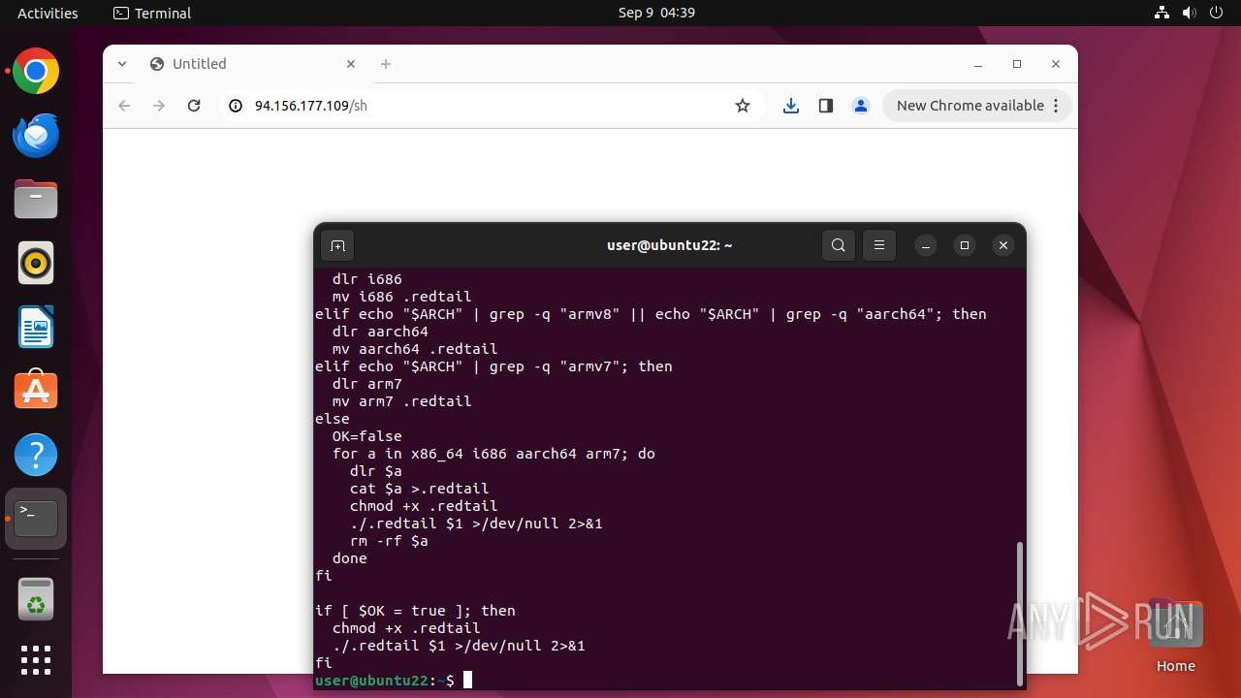The image size is (1241, 698).
Task: Reload the page in Chrome
Action: (194, 106)
